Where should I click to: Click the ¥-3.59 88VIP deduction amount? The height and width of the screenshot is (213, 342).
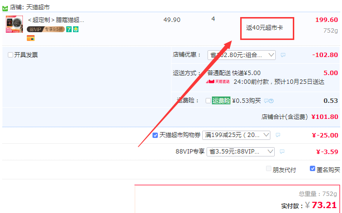click(327, 152)
